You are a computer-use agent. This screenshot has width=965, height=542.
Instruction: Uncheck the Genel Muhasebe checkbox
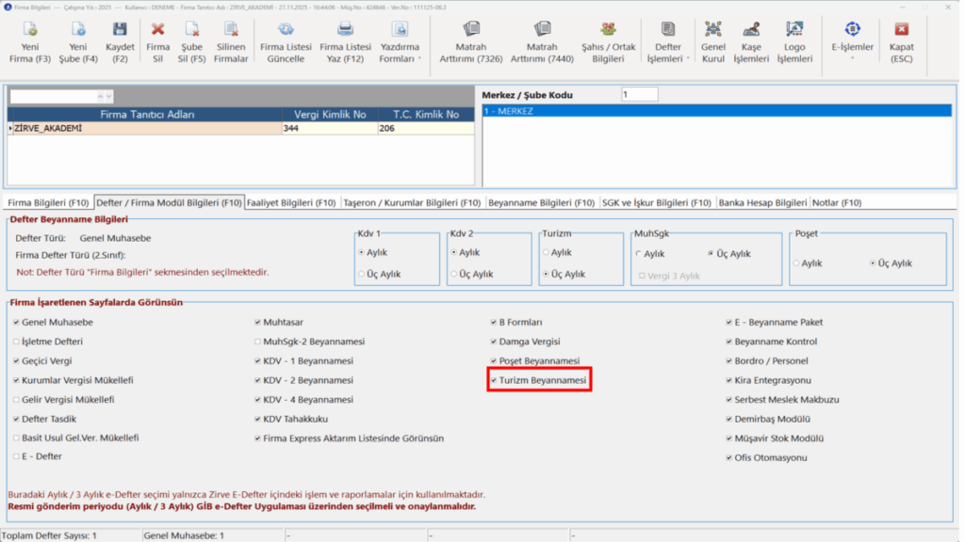16,322
